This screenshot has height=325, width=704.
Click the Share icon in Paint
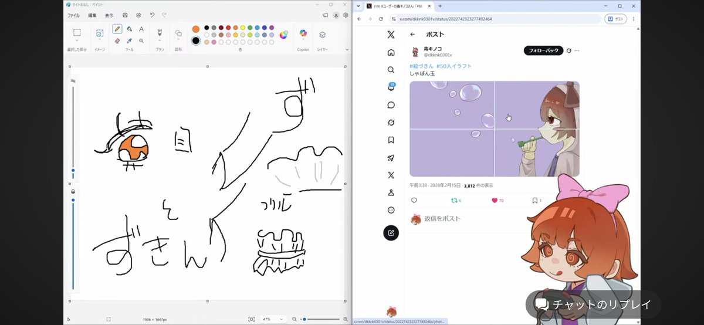[138, 15]
